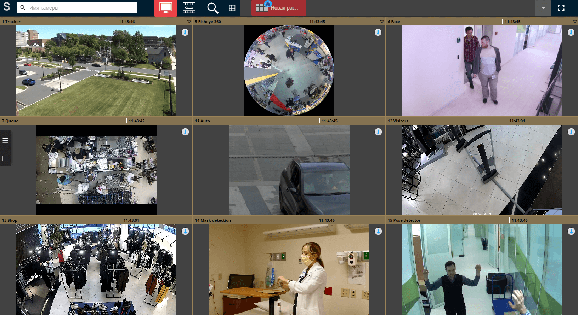Open the grid layout selector icon

pyautogui.click(x=232, y=8)
